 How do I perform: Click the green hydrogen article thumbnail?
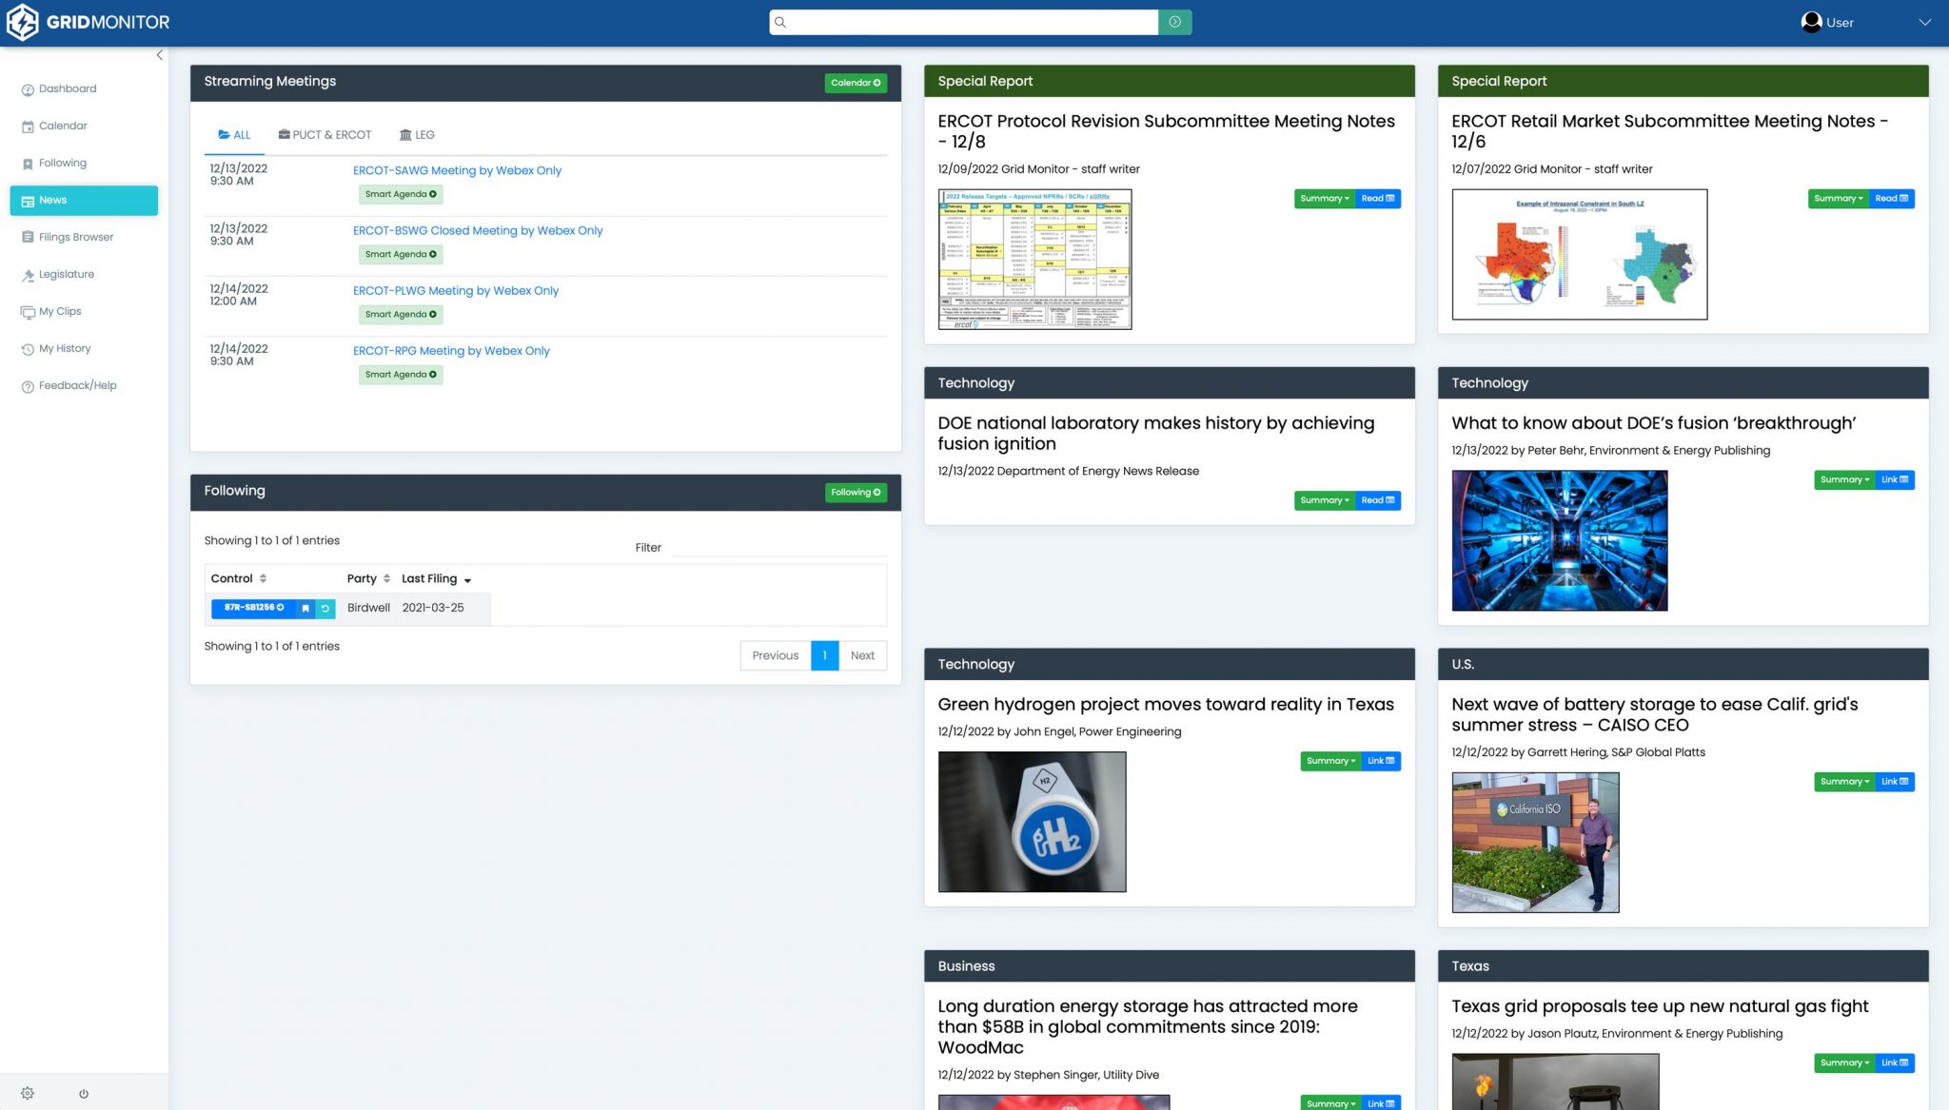[1032, 821]
